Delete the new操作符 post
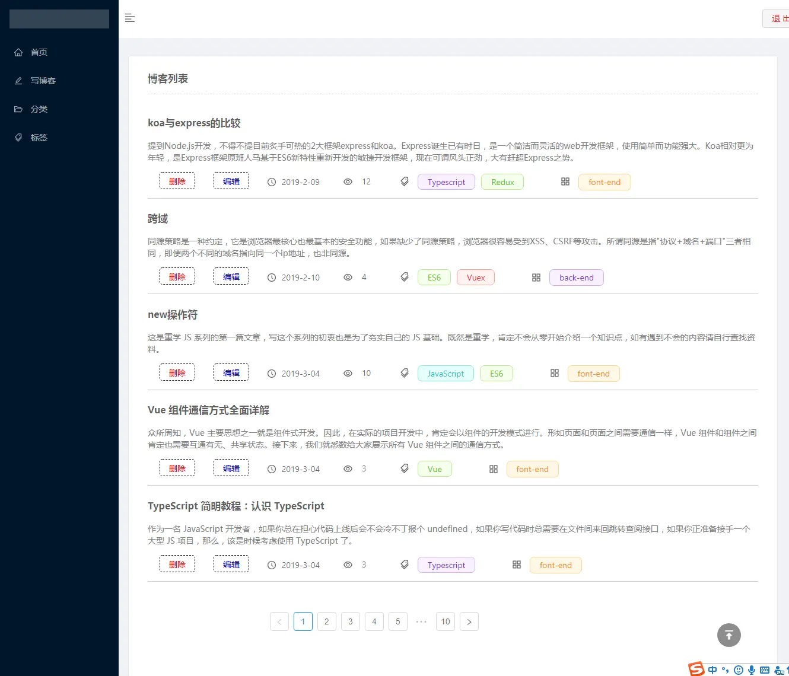Image resolution: width=789 pixels, height=676 pixels. point(177,372)
